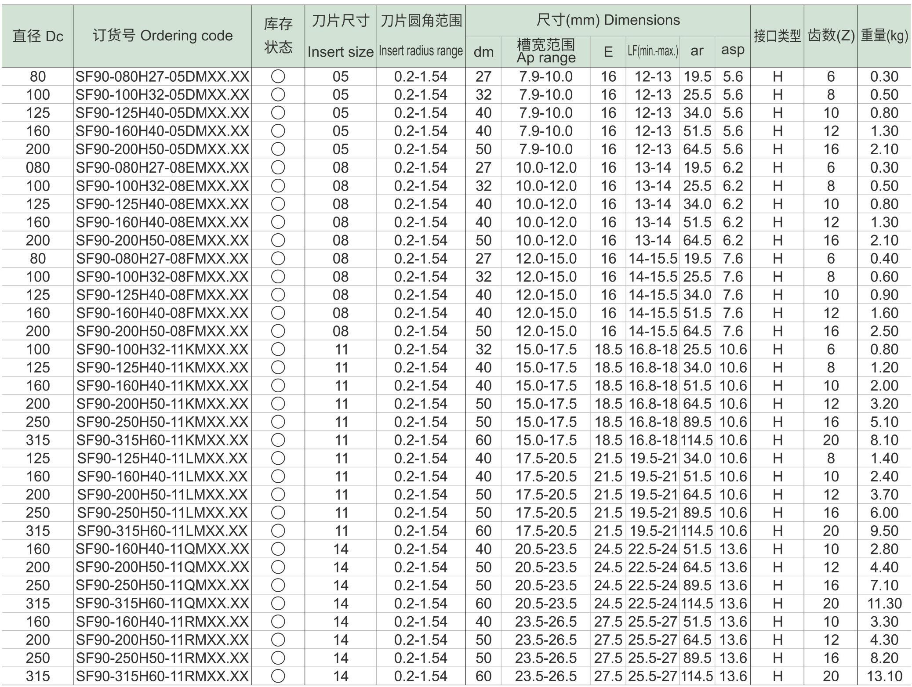Click the 直径 Dc column header
The height and width of the screenshot is (687, 912).
38,36
